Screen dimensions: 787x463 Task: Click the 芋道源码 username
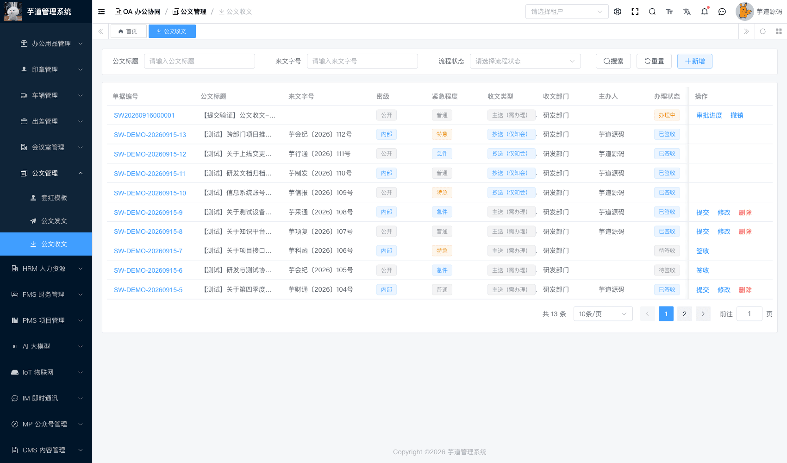click(769, 12)
